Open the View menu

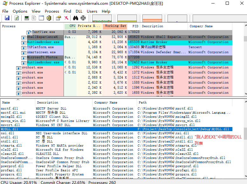[x=36, y=11]
